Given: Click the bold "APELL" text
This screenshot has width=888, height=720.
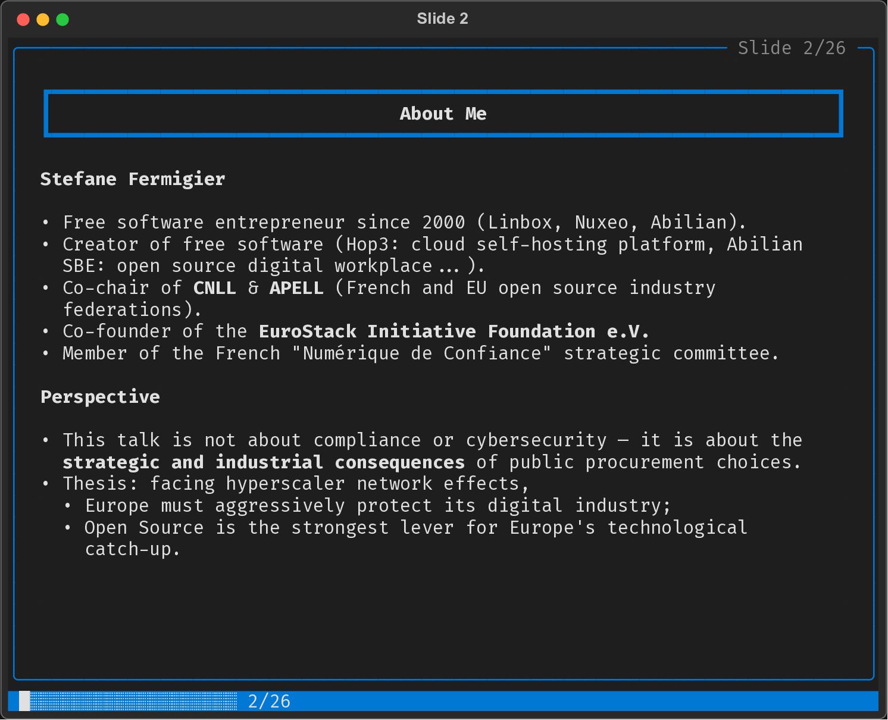Looking at the screenshot, I should 296,288.
